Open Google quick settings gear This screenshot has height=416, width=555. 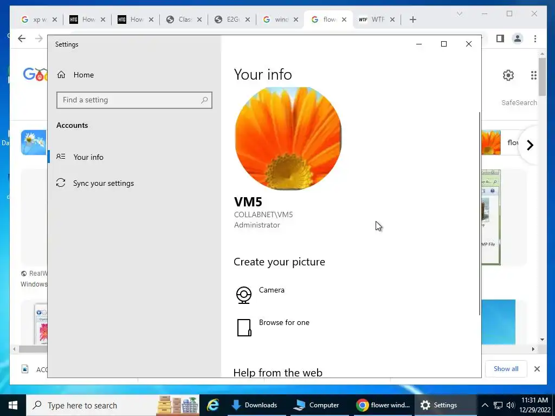[508, 75]
